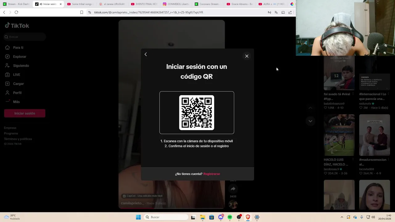This screenshot has width=395, height=222.
Task: Click the TikTok logo
Action: click(17, 26)
